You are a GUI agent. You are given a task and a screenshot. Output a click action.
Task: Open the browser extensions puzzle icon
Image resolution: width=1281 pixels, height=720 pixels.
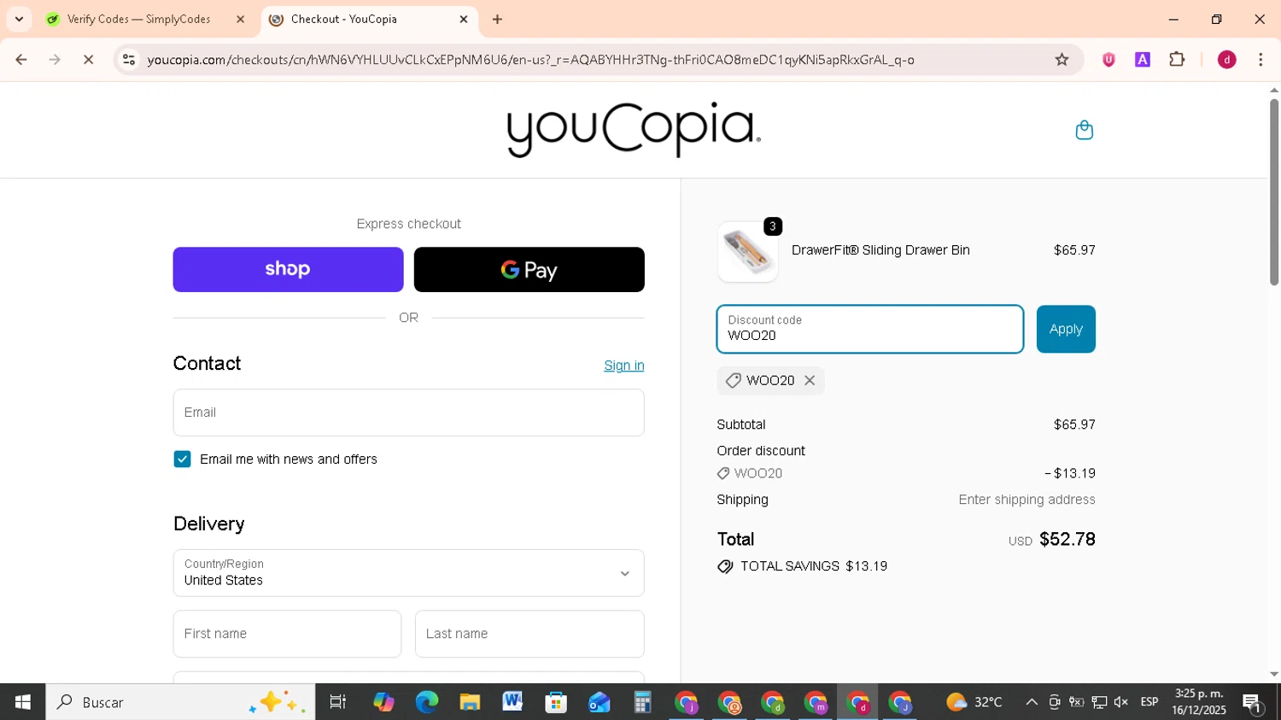point(1177,60)
